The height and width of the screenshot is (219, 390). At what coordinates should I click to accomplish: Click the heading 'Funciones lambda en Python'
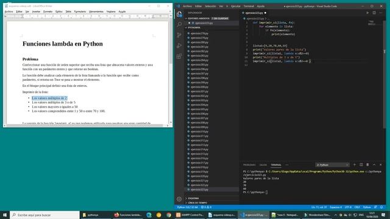pos(62,44)
